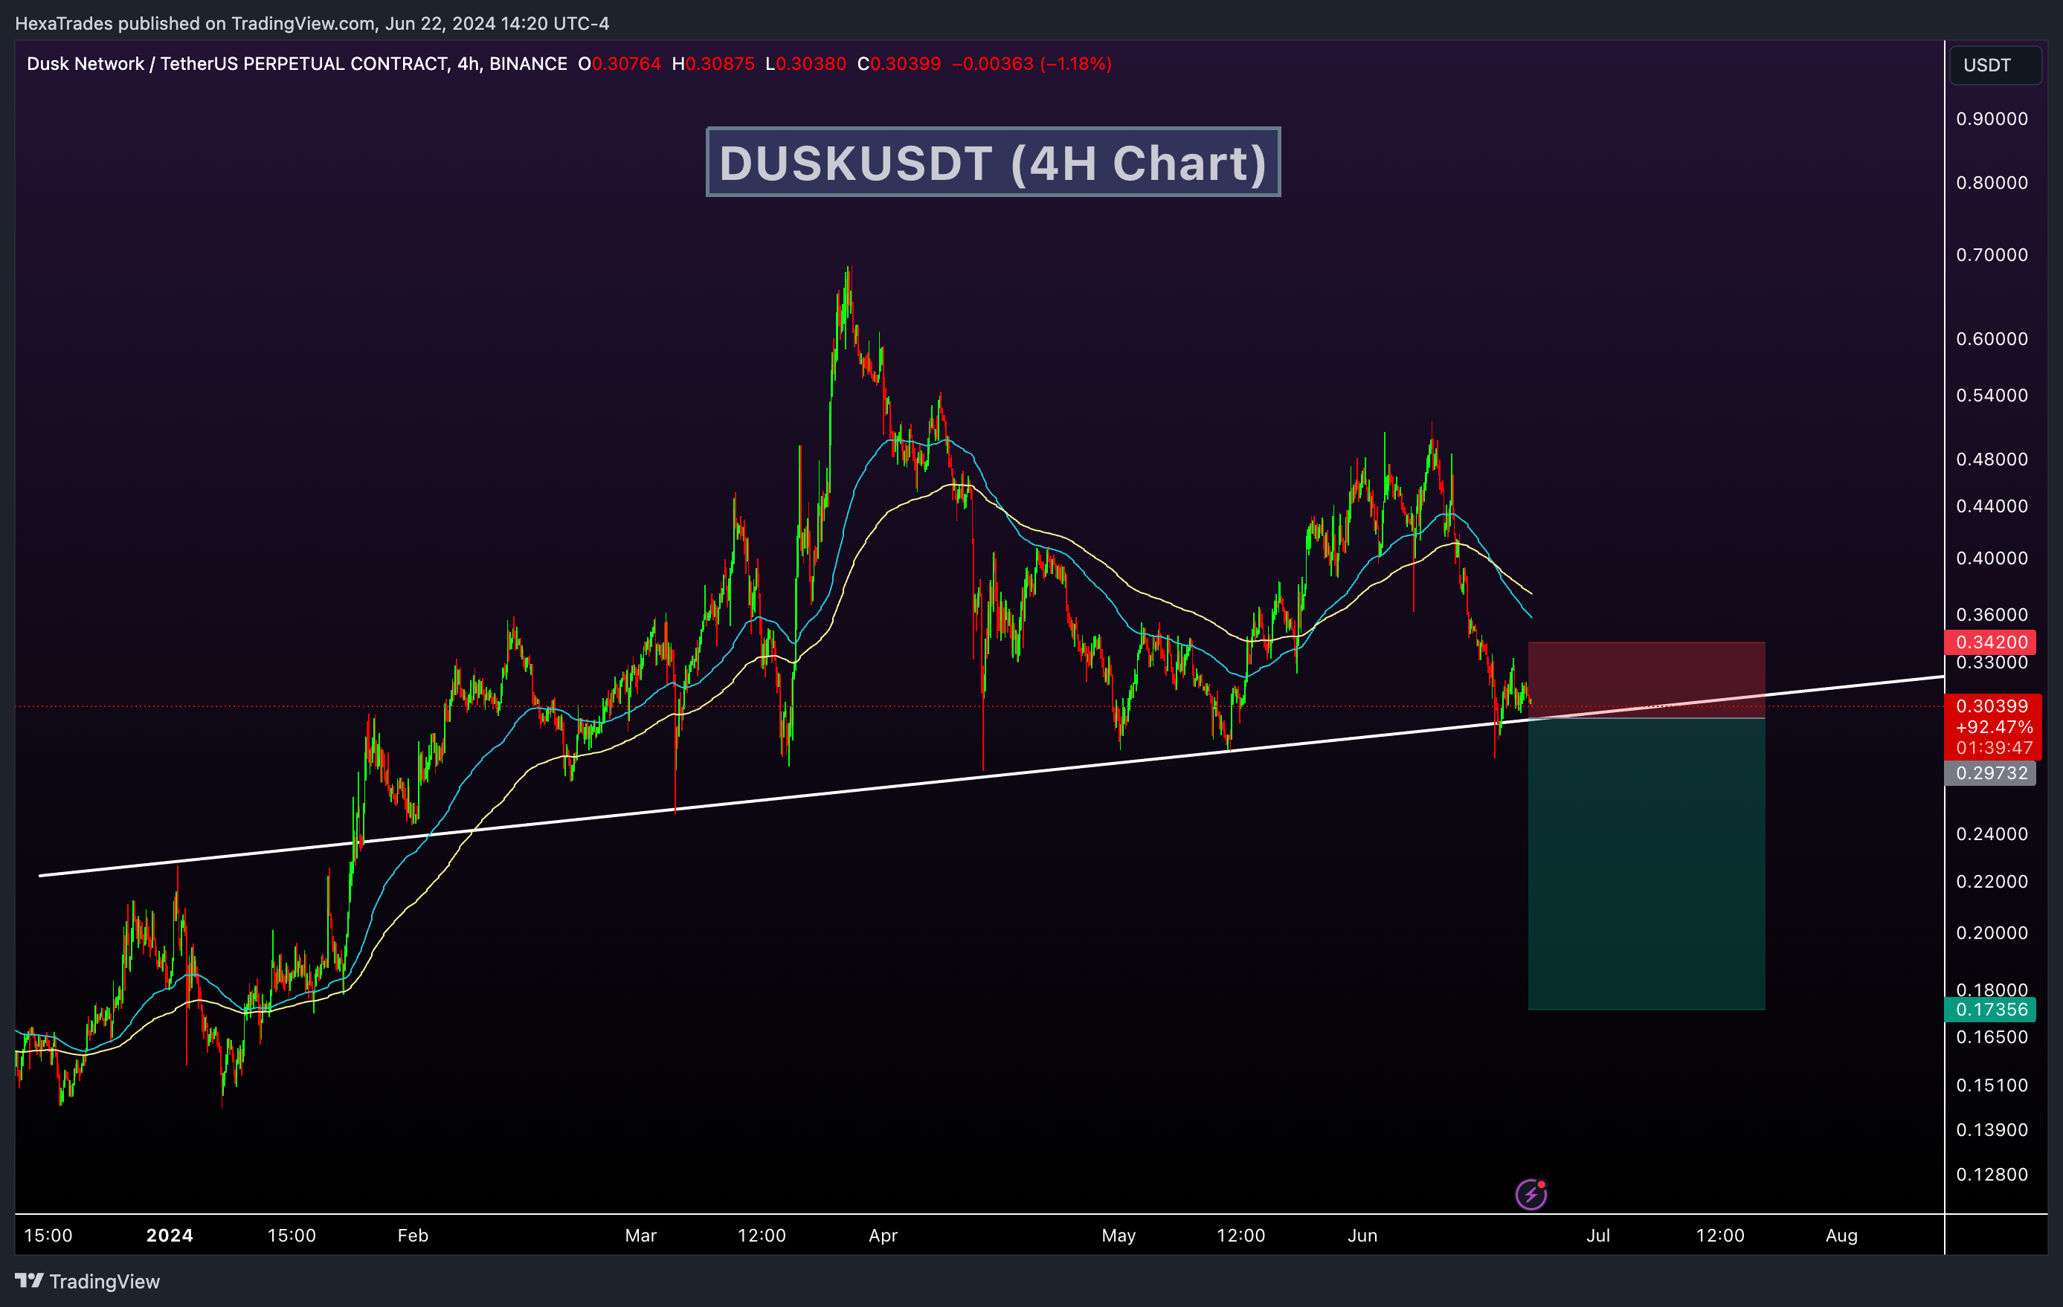The height and width of the screenshot is (1307, 2063).
Task: Click the change value −0.00363 (−1.18%)
Action: point(1031,63)
